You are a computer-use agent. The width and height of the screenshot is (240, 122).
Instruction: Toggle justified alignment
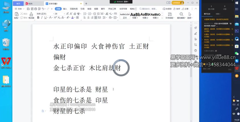(96, 18)
